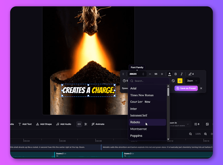Select the 'shell shoots up' caption segment
The image size is (223, 165).
(55, 147)
